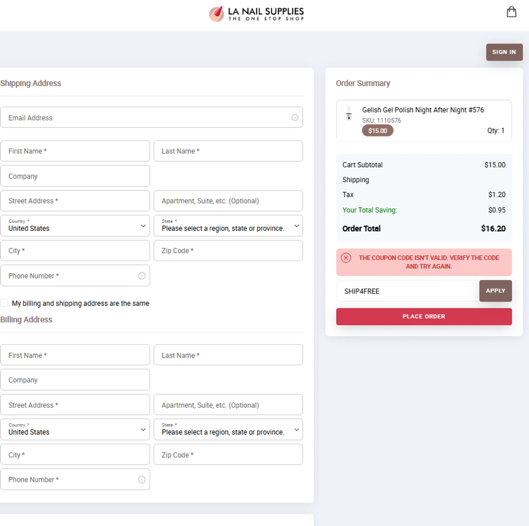Click the 'Shipping Address' heading
This screenshot has height=526, width=529.
31,83
